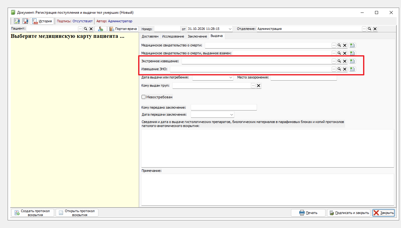
Task: Open the Дата выдачи или погребения date dropdown
Action: point(231,78)
